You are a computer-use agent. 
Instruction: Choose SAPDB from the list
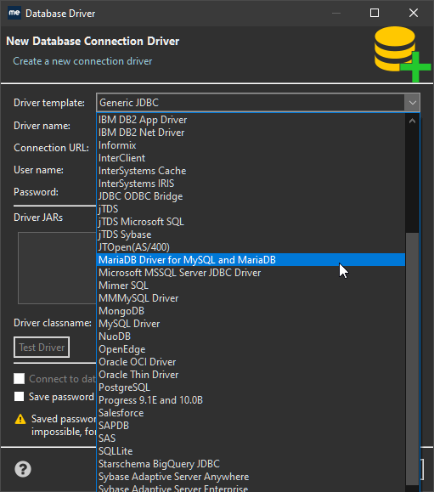tap(251, 426)
